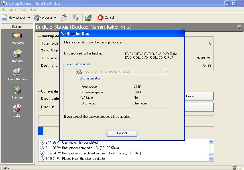Select Welcome in the Options sidebar
Viewport: 244px width, 170px height.
[x=17, y=39]
